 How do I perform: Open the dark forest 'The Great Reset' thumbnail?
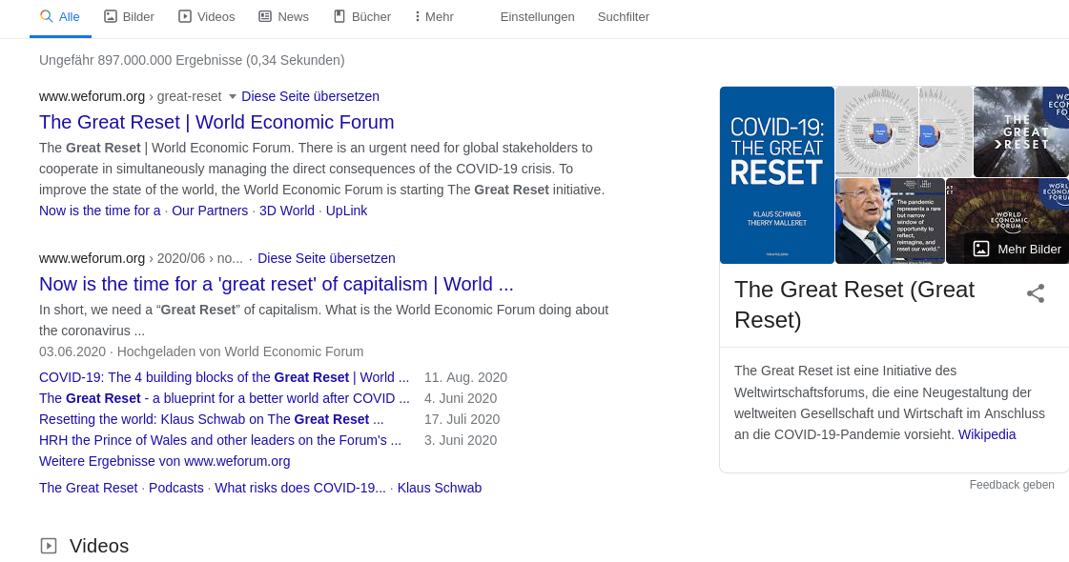1020,131
